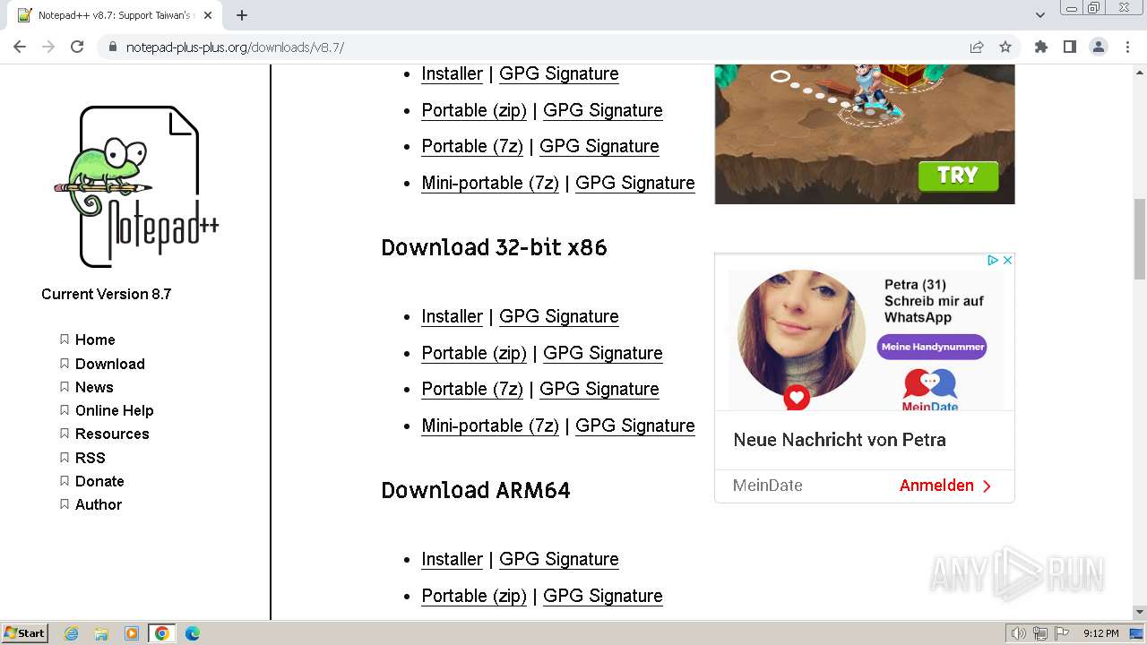The image size is (1147, 645).
Task: Open a new tab with plus button
Action: (242, 15)
